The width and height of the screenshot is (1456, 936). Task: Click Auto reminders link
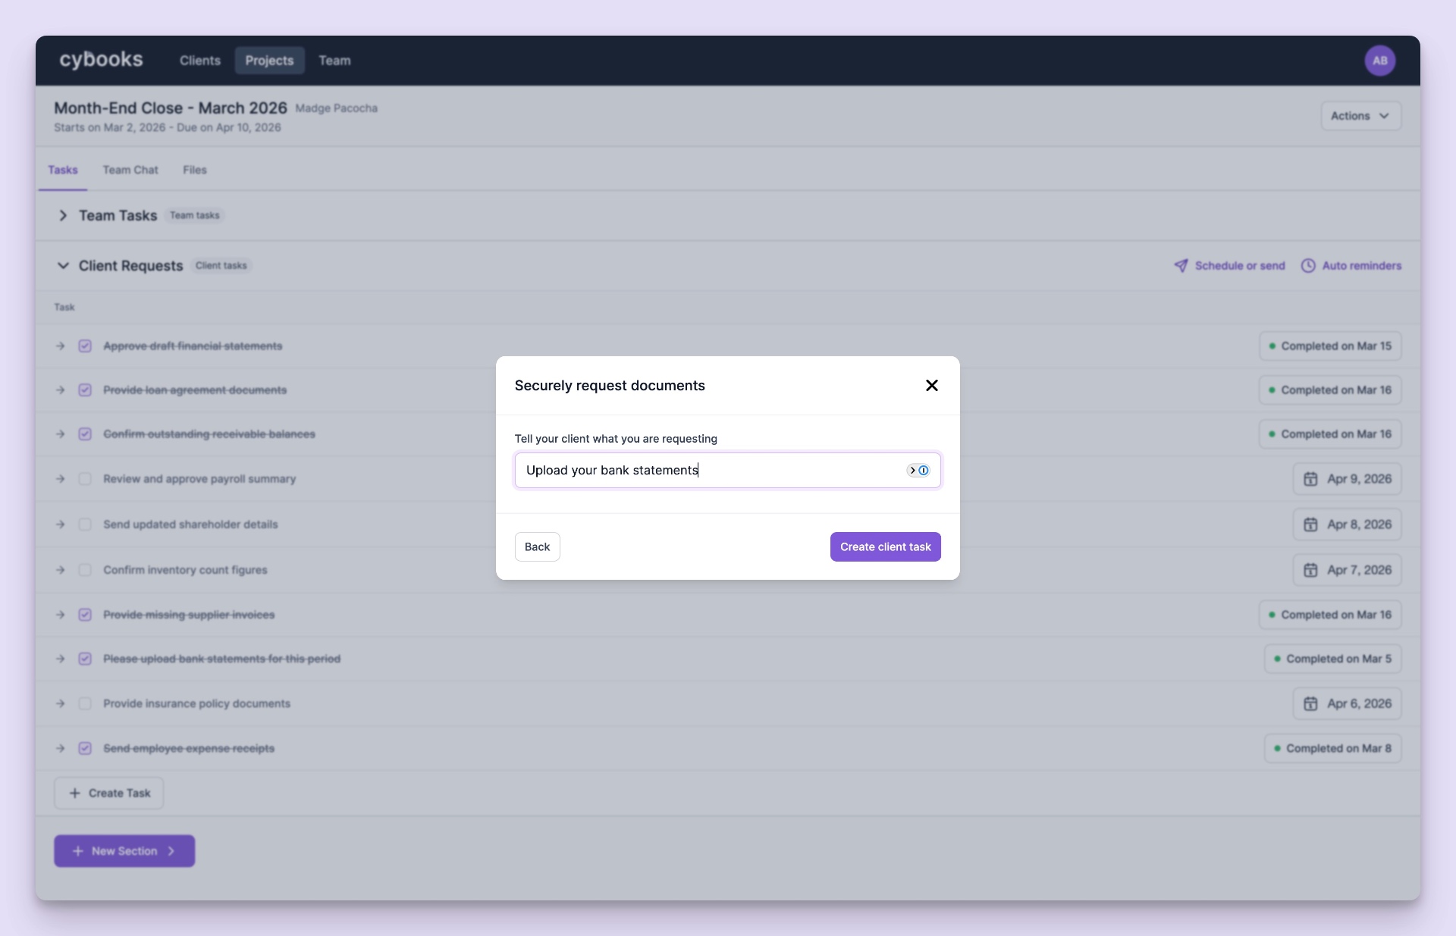click(1351, 266)
